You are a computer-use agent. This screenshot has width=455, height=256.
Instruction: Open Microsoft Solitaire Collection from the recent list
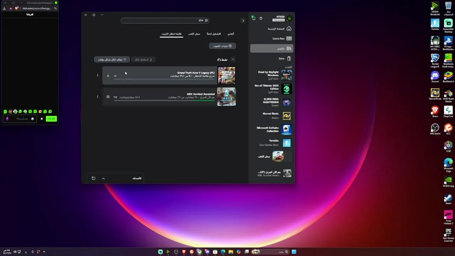(x=272, y=129)
